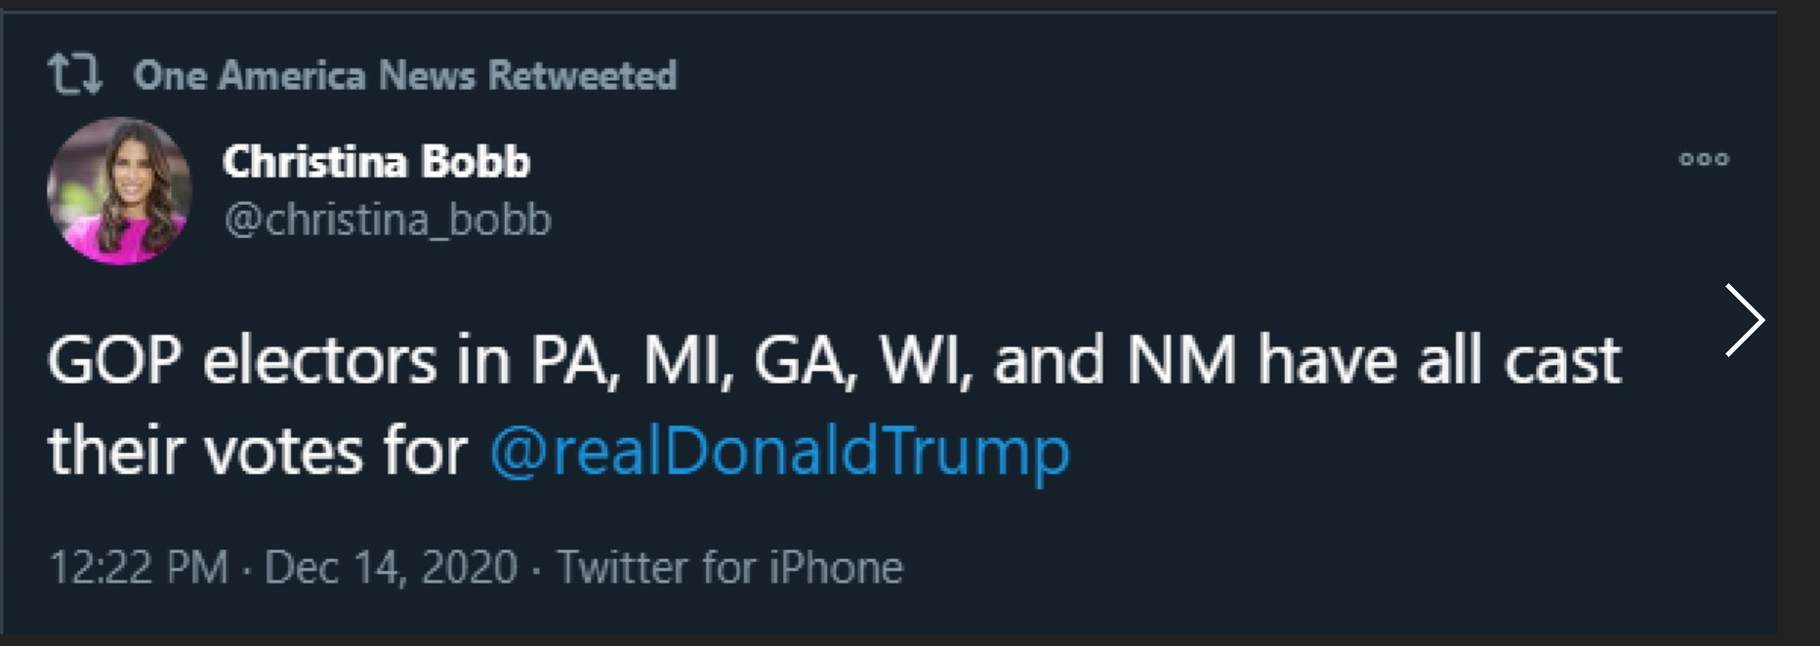
Task: Click the retweet arrows icon
Action: [75, 74]
